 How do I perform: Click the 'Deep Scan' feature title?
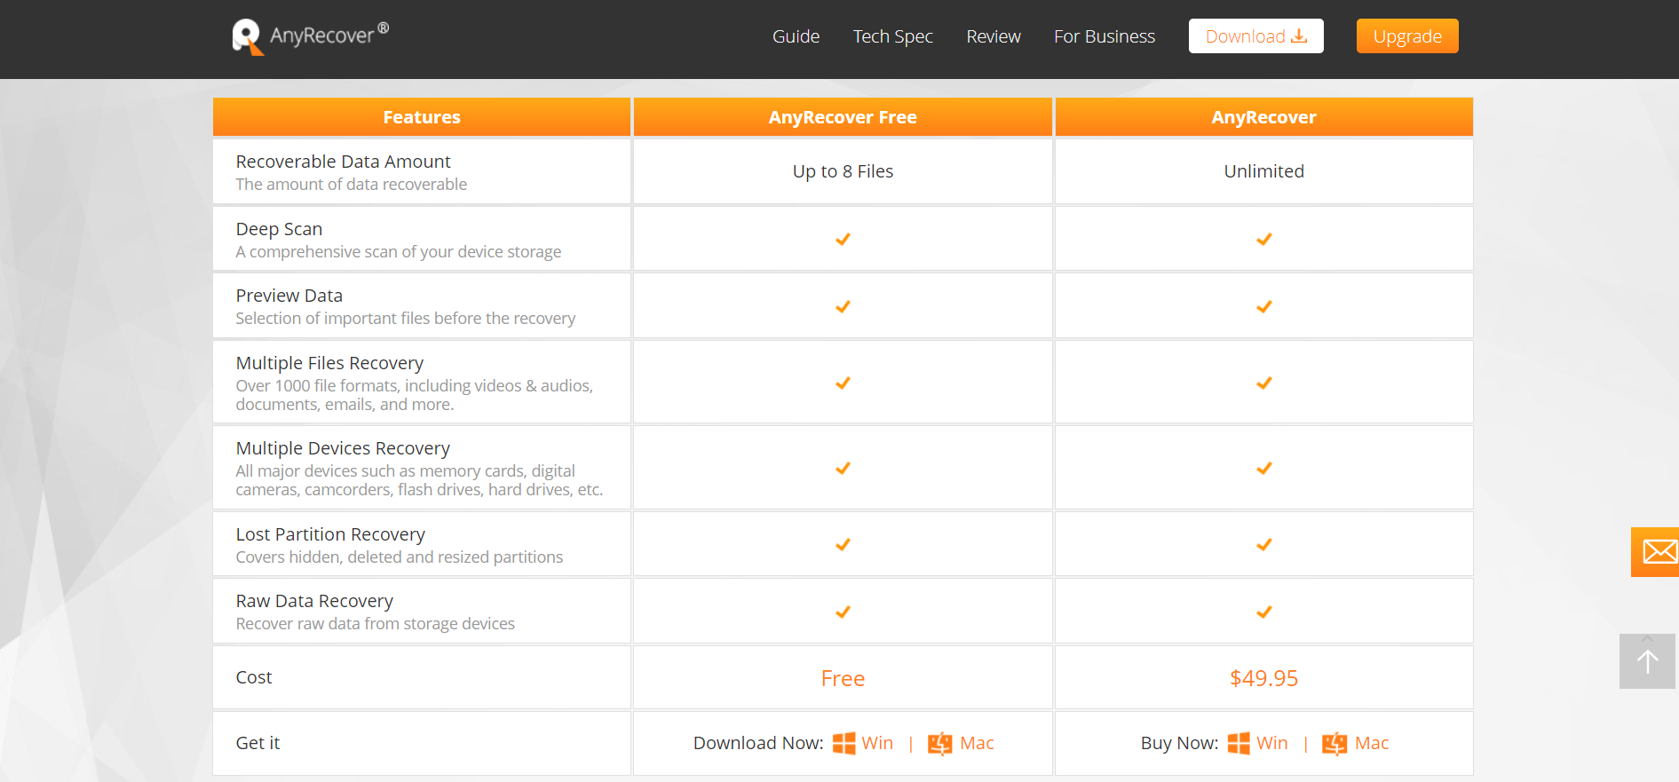(279, 229)
